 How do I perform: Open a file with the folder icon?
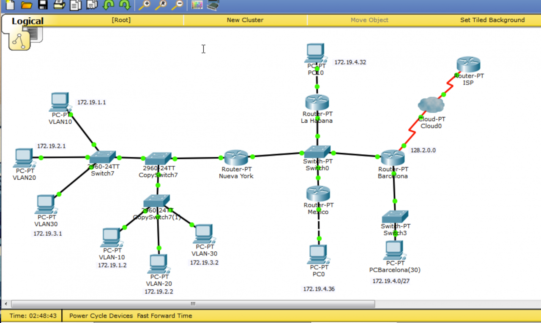(26, 5)
